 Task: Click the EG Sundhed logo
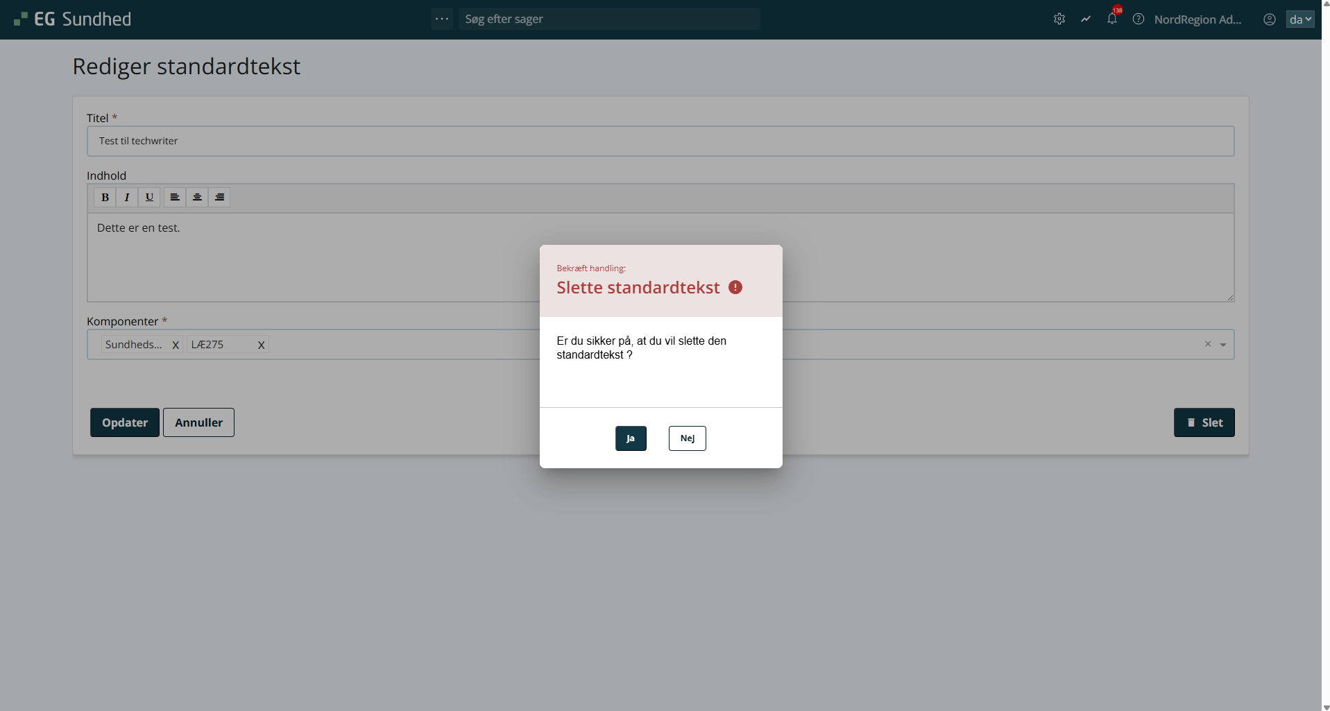click(x=73, y=19)
